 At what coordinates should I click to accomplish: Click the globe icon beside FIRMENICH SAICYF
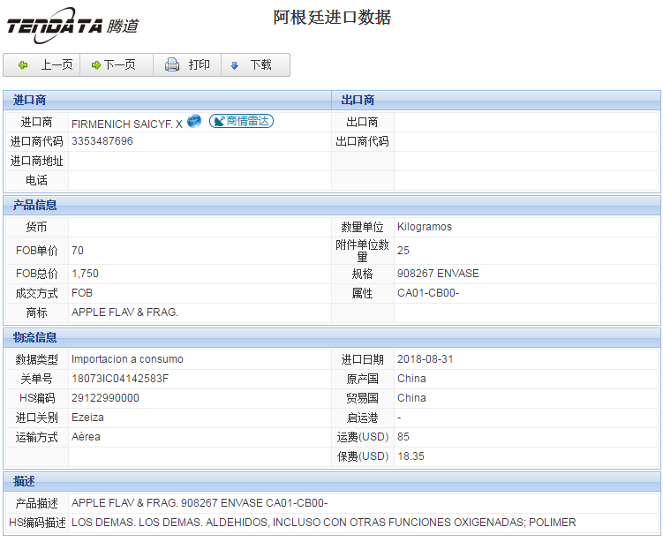click(194, 122)
